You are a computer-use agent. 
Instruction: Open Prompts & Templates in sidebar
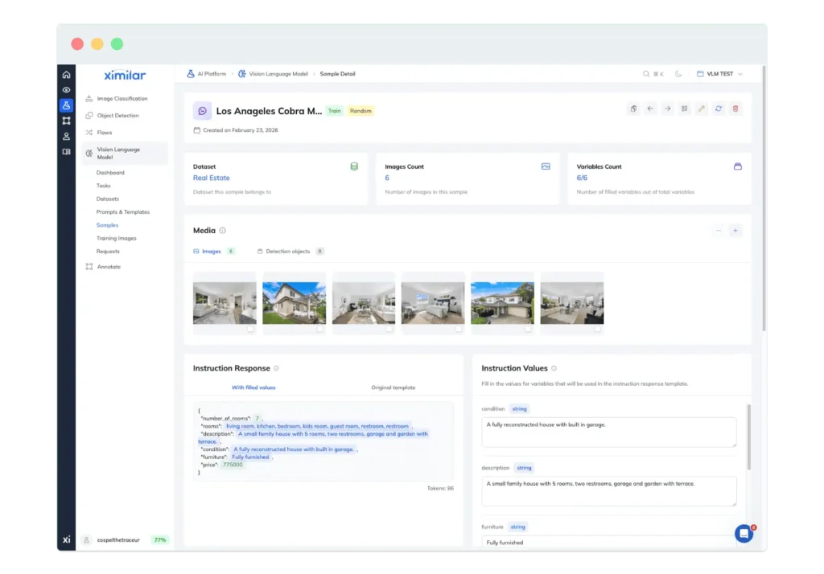123,212
